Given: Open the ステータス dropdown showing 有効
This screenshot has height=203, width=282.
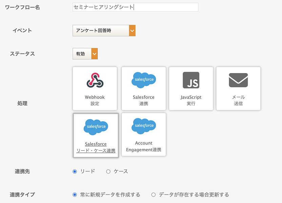Looking at the screenshot, I should (85, 54).
